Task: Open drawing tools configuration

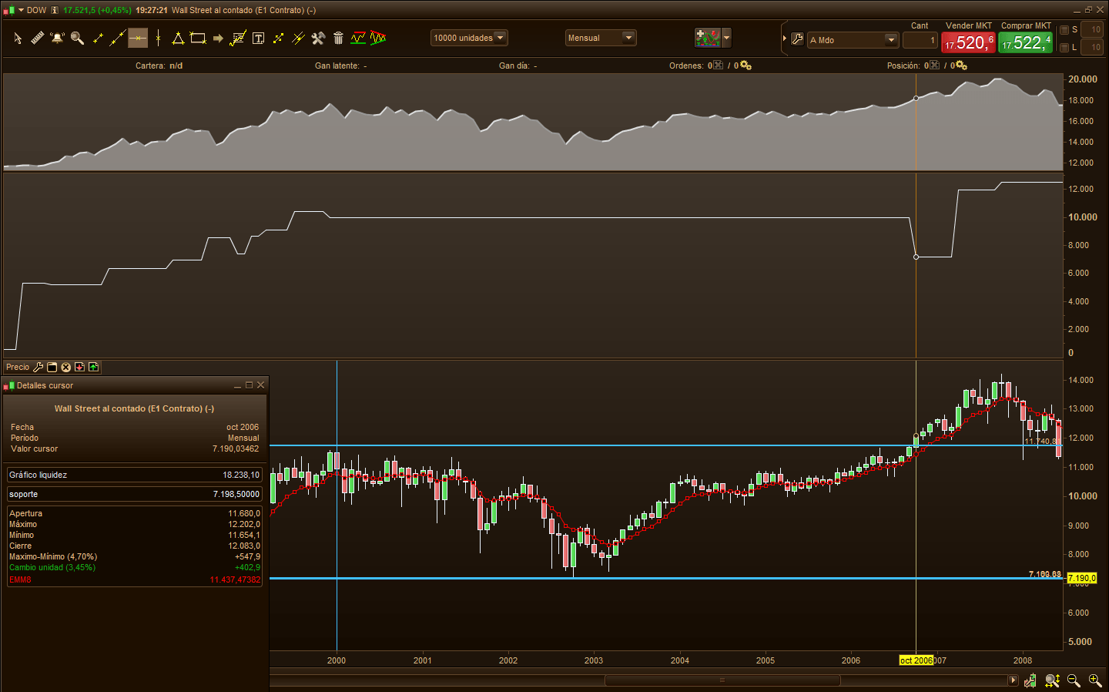Action: click(x=318, y=38)
